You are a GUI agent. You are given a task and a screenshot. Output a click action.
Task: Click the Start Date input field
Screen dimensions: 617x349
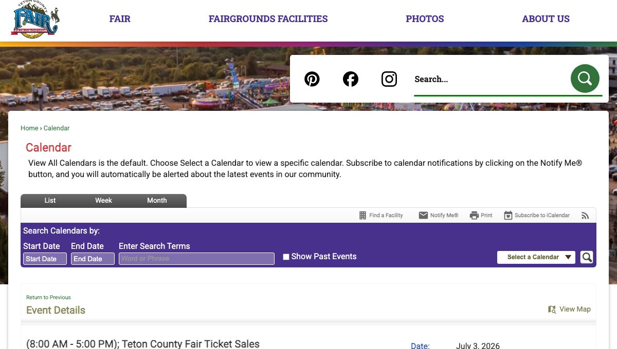[x=45, y=259]
